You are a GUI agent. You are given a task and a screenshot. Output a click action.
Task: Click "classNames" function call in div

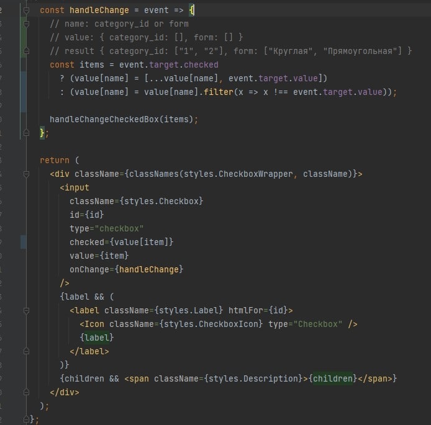click(x=154, y=174)
